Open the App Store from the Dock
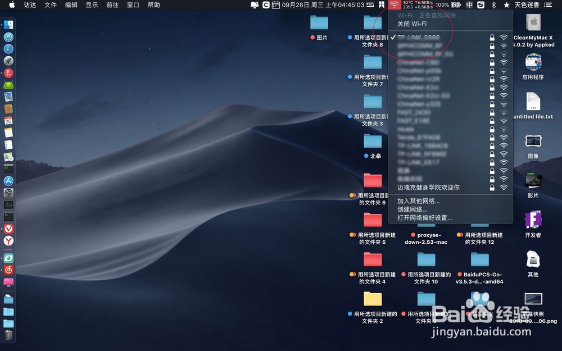The height and width of the screenshot is (351, 562). (8, 181)
